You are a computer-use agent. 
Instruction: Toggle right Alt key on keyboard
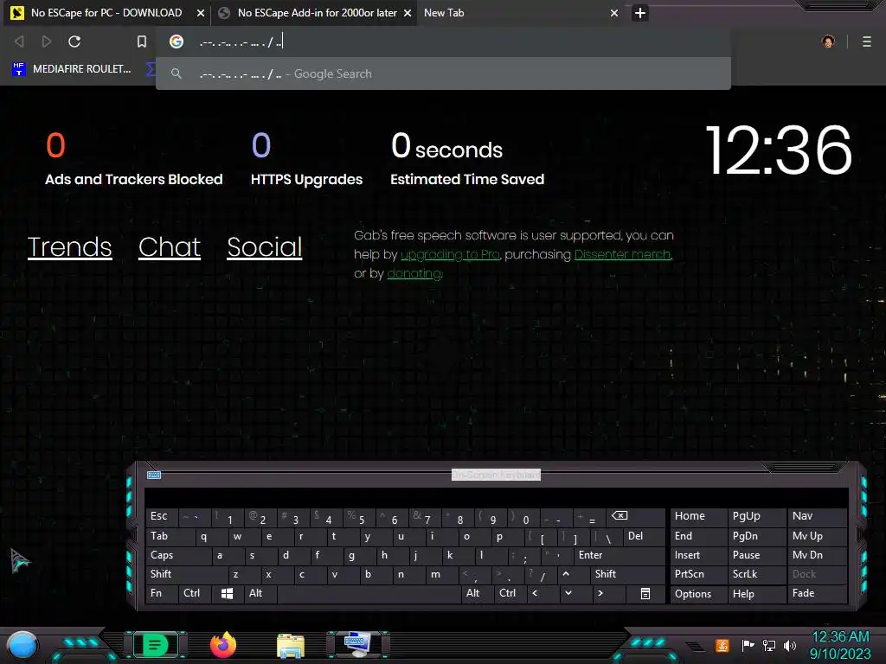477,593
